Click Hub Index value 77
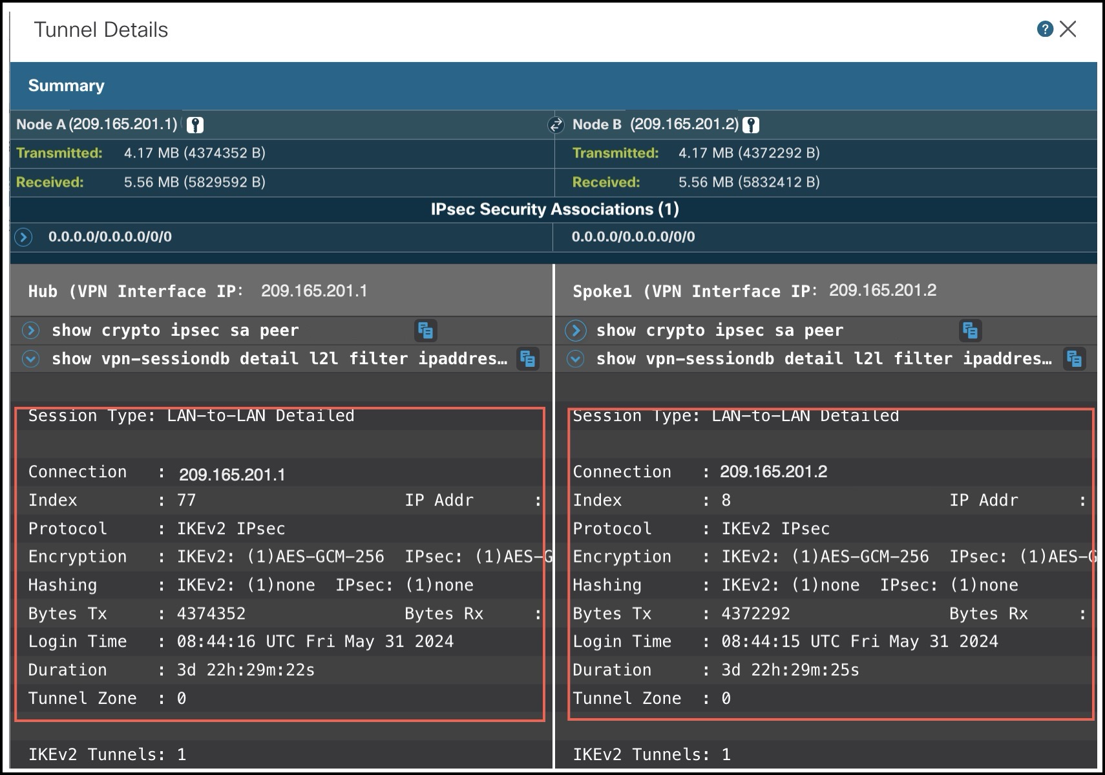Viewport: 1105px width, 775px height. coord(186,501)
